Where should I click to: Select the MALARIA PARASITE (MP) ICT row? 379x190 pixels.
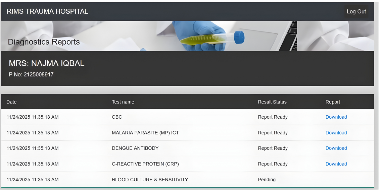145,133
